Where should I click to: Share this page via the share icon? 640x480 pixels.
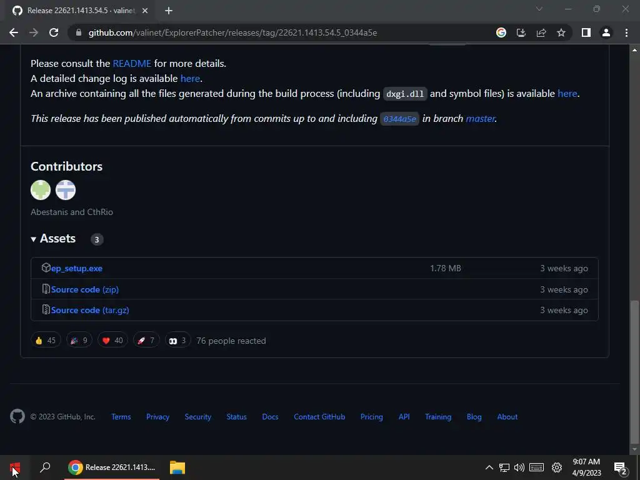pyautogui.click(x=541, y=32)
